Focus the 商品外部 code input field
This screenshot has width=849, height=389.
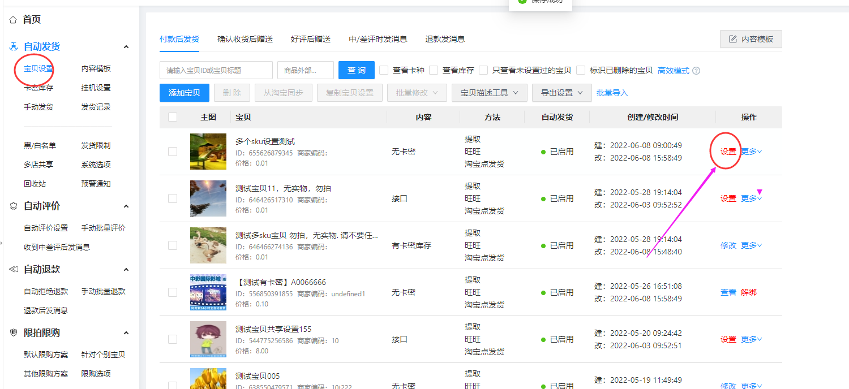[x=306, y=70]
